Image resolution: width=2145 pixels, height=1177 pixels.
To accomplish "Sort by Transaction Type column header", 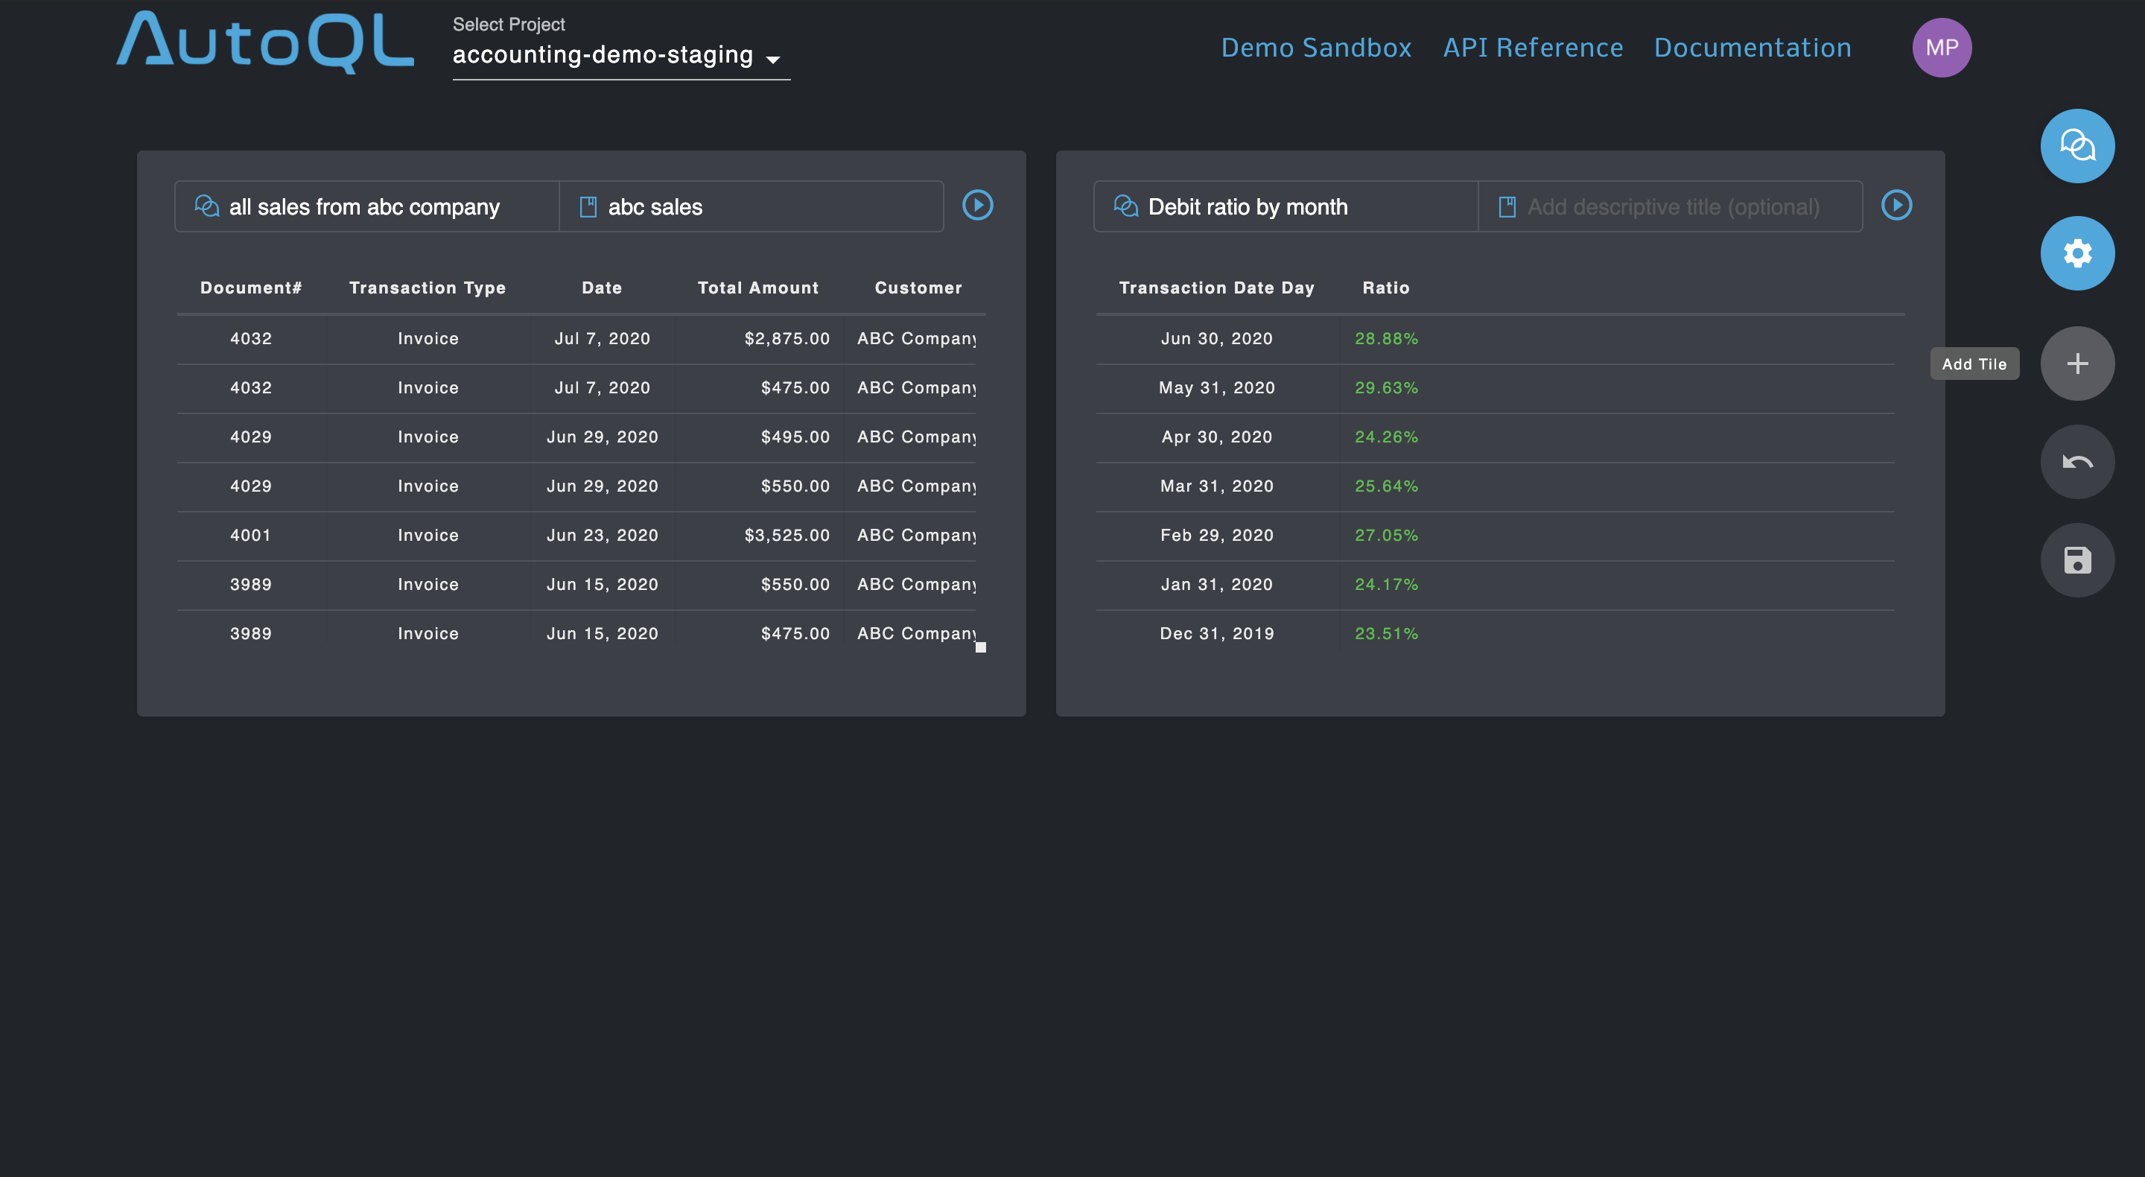I will (428, 288).
